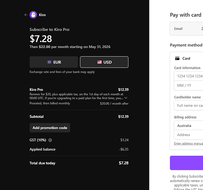203x190 pixels.
Task: Focus the Address input field
Action: 189,135
